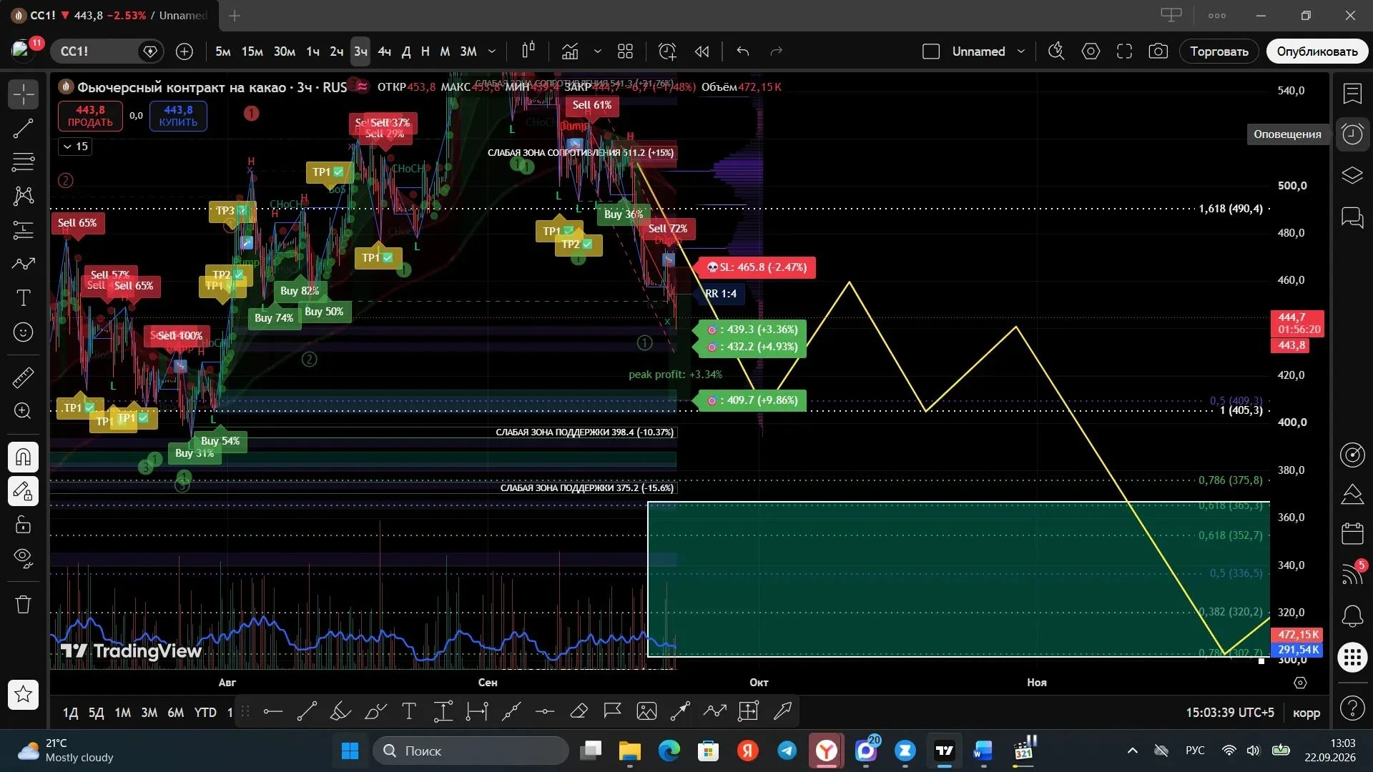Select the 4ч timeframe

coord(385,51)
